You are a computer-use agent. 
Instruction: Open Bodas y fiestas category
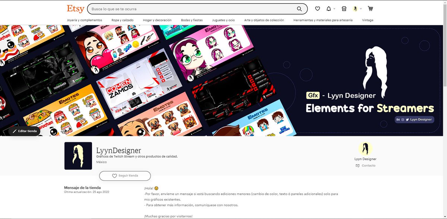[x=192, y=20]
